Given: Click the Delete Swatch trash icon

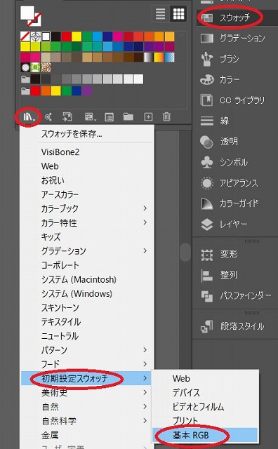Looking at the screenshot, I should [x=166, y=116].
